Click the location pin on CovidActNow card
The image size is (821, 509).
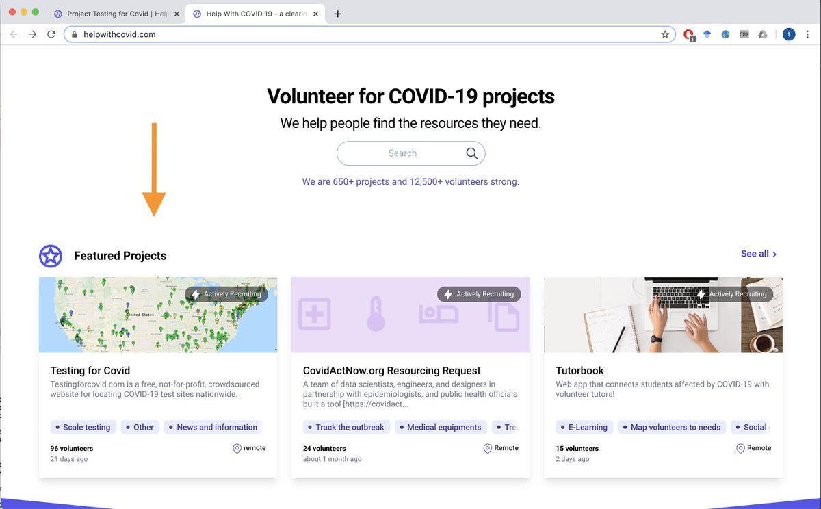coord(488,449)
